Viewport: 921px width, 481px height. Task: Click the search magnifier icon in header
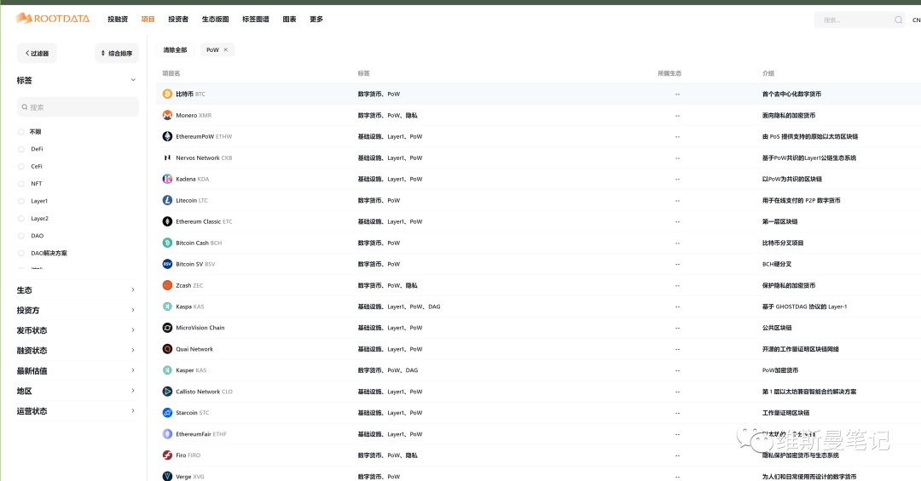click(x=898, y=20)
